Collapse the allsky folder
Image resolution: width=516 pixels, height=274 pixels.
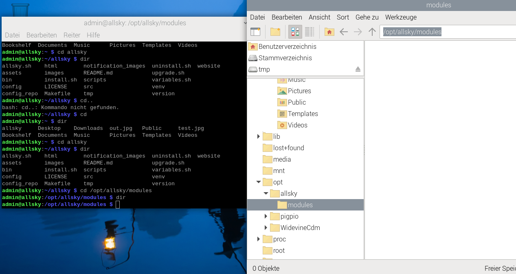pos(266,193)
